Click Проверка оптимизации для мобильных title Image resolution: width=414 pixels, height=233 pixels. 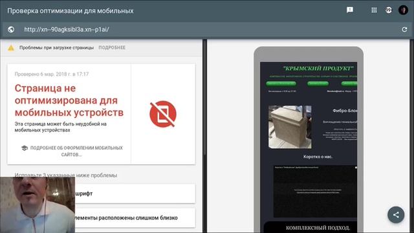(71, 11)
